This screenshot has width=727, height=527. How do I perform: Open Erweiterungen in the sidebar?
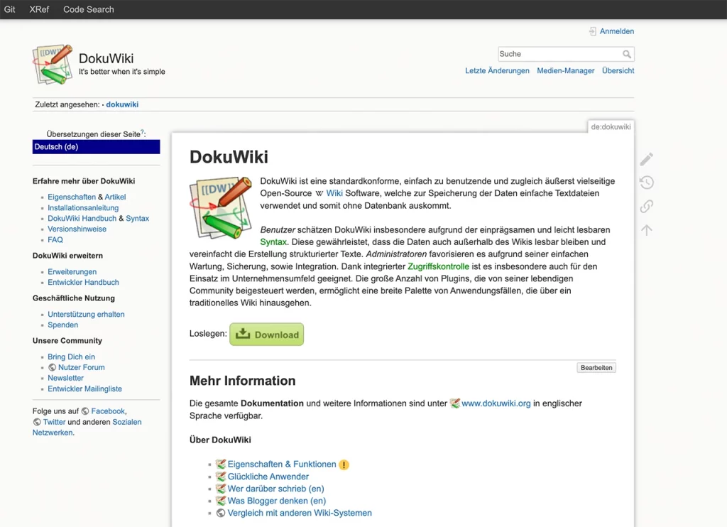(72, 271)
